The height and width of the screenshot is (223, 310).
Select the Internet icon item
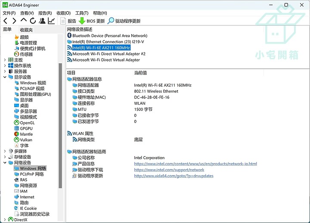[25, 197]
